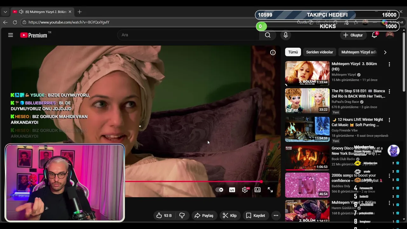Image resolution: width=407 pixels, height=229 pixels.
Task: Open options for The Pit Stop video
Action: [389, 92]
